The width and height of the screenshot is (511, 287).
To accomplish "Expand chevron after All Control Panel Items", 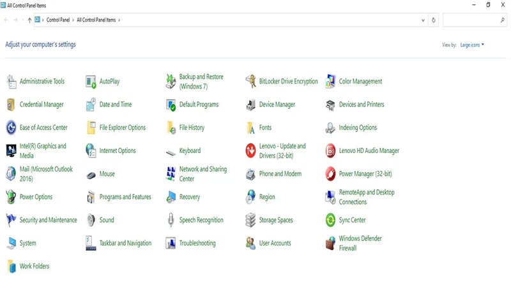I will click(x=119, y=20).
